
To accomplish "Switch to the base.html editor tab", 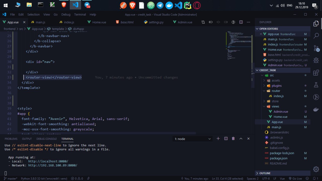I will pyautogui.click(x=127, y=22).
